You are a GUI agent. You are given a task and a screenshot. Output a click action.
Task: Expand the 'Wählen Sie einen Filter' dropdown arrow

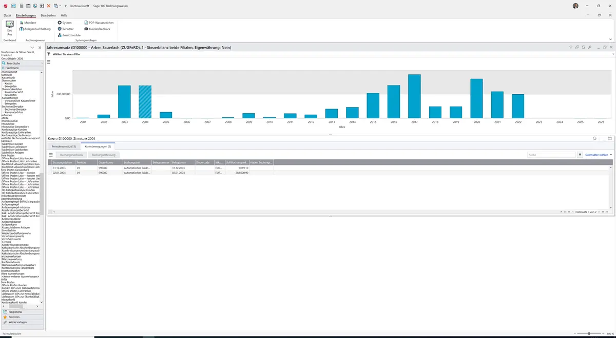612,54
